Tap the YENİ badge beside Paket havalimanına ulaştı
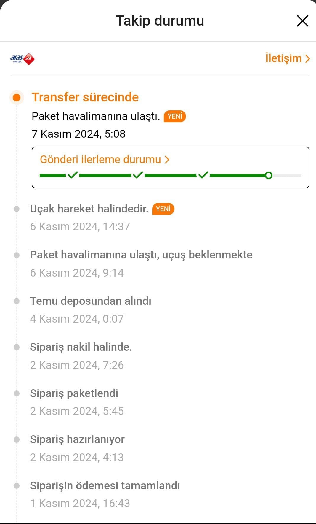The height and width of the screenshot is (524, 316). click(x=175, y=116)
